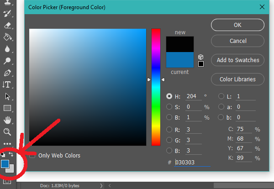Click the new black color preview
Screen dimensions: 274x189
coord(180,44)
